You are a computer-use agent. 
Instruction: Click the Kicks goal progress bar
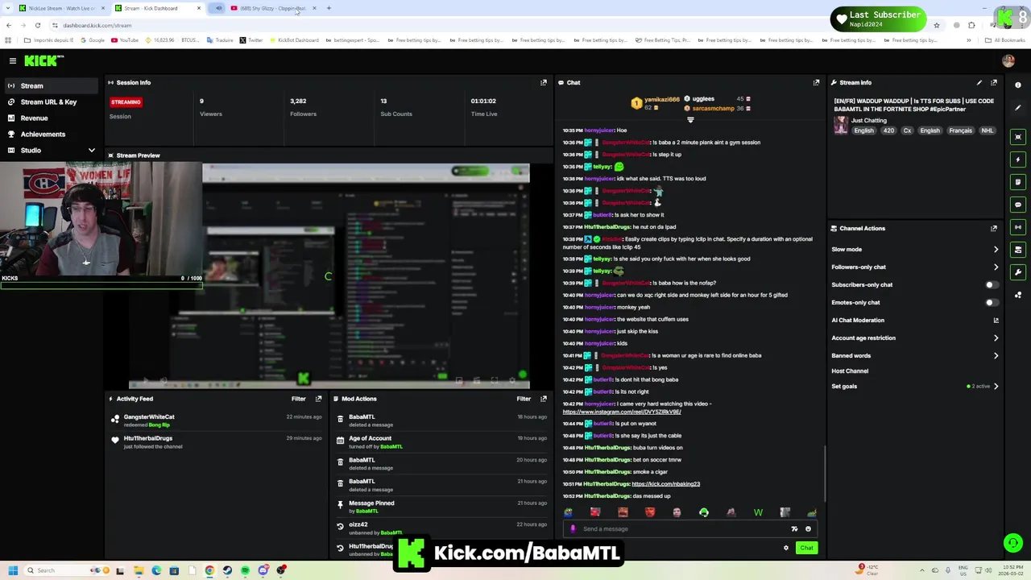pos(101,285)
